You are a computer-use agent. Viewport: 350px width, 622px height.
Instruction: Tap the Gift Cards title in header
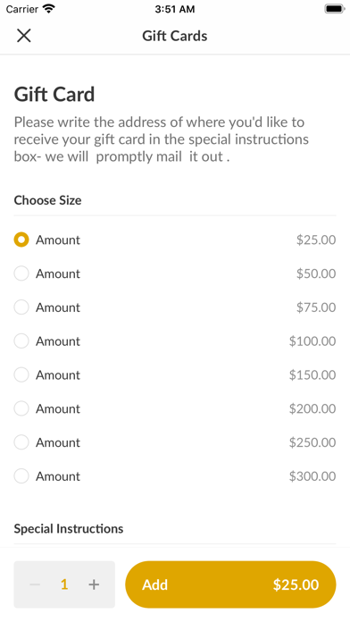(175, 36)
